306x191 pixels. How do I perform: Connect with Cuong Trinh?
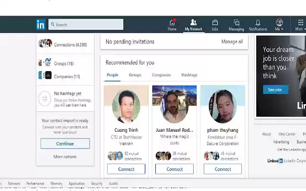126,169
